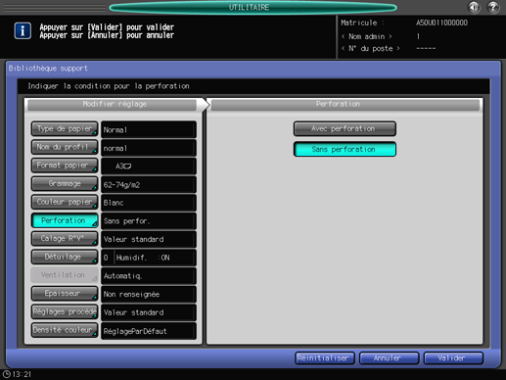Open the Densité couleur setting
Image resolution: width=506 pixels, height=380 pixels.
click(65, 330)
